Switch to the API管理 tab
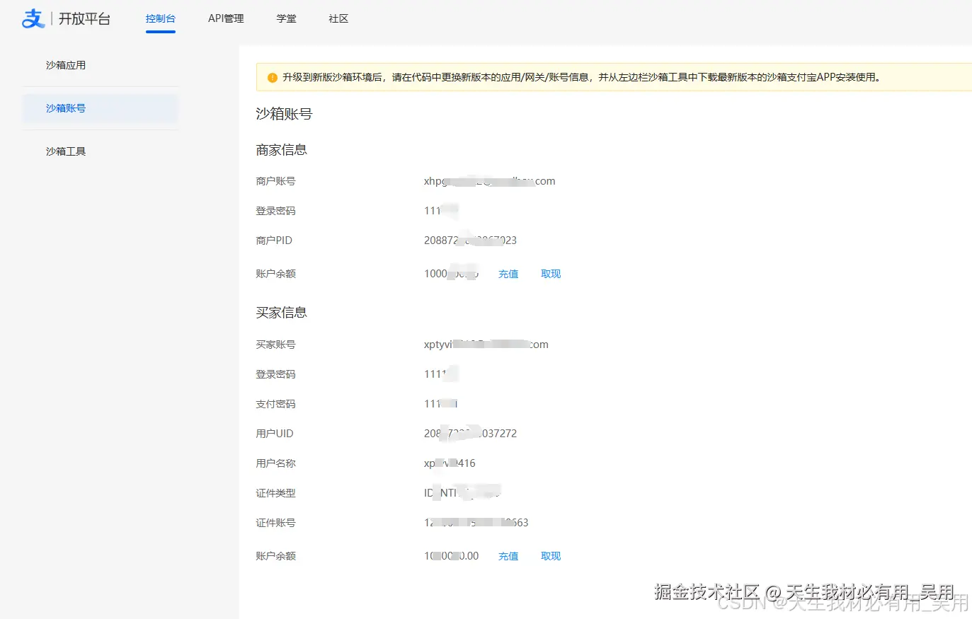The height and width of the screenshot is (619, 972). [225, 18]
